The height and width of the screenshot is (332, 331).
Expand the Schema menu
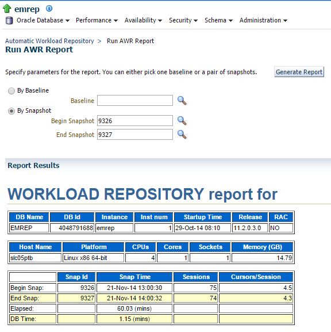pyautogui.click(x=218, y=20)
